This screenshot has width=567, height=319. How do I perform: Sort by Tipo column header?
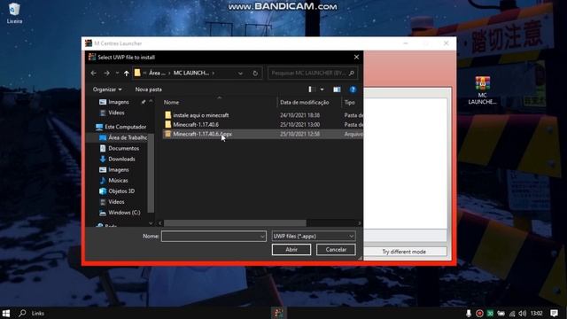[350, 103]
